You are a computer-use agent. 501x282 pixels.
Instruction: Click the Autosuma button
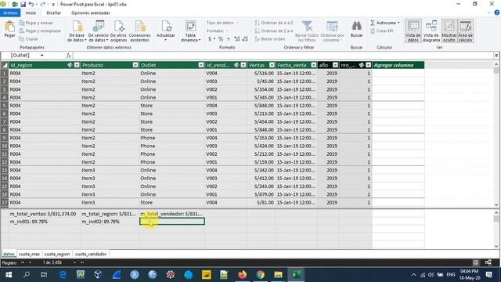coord(385,23)
